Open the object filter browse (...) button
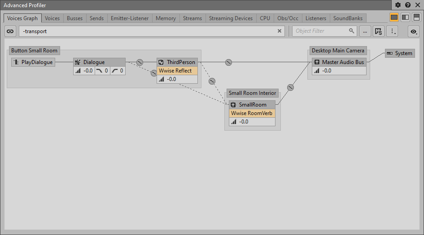The image size is (424, 235). tap(365, 31)
